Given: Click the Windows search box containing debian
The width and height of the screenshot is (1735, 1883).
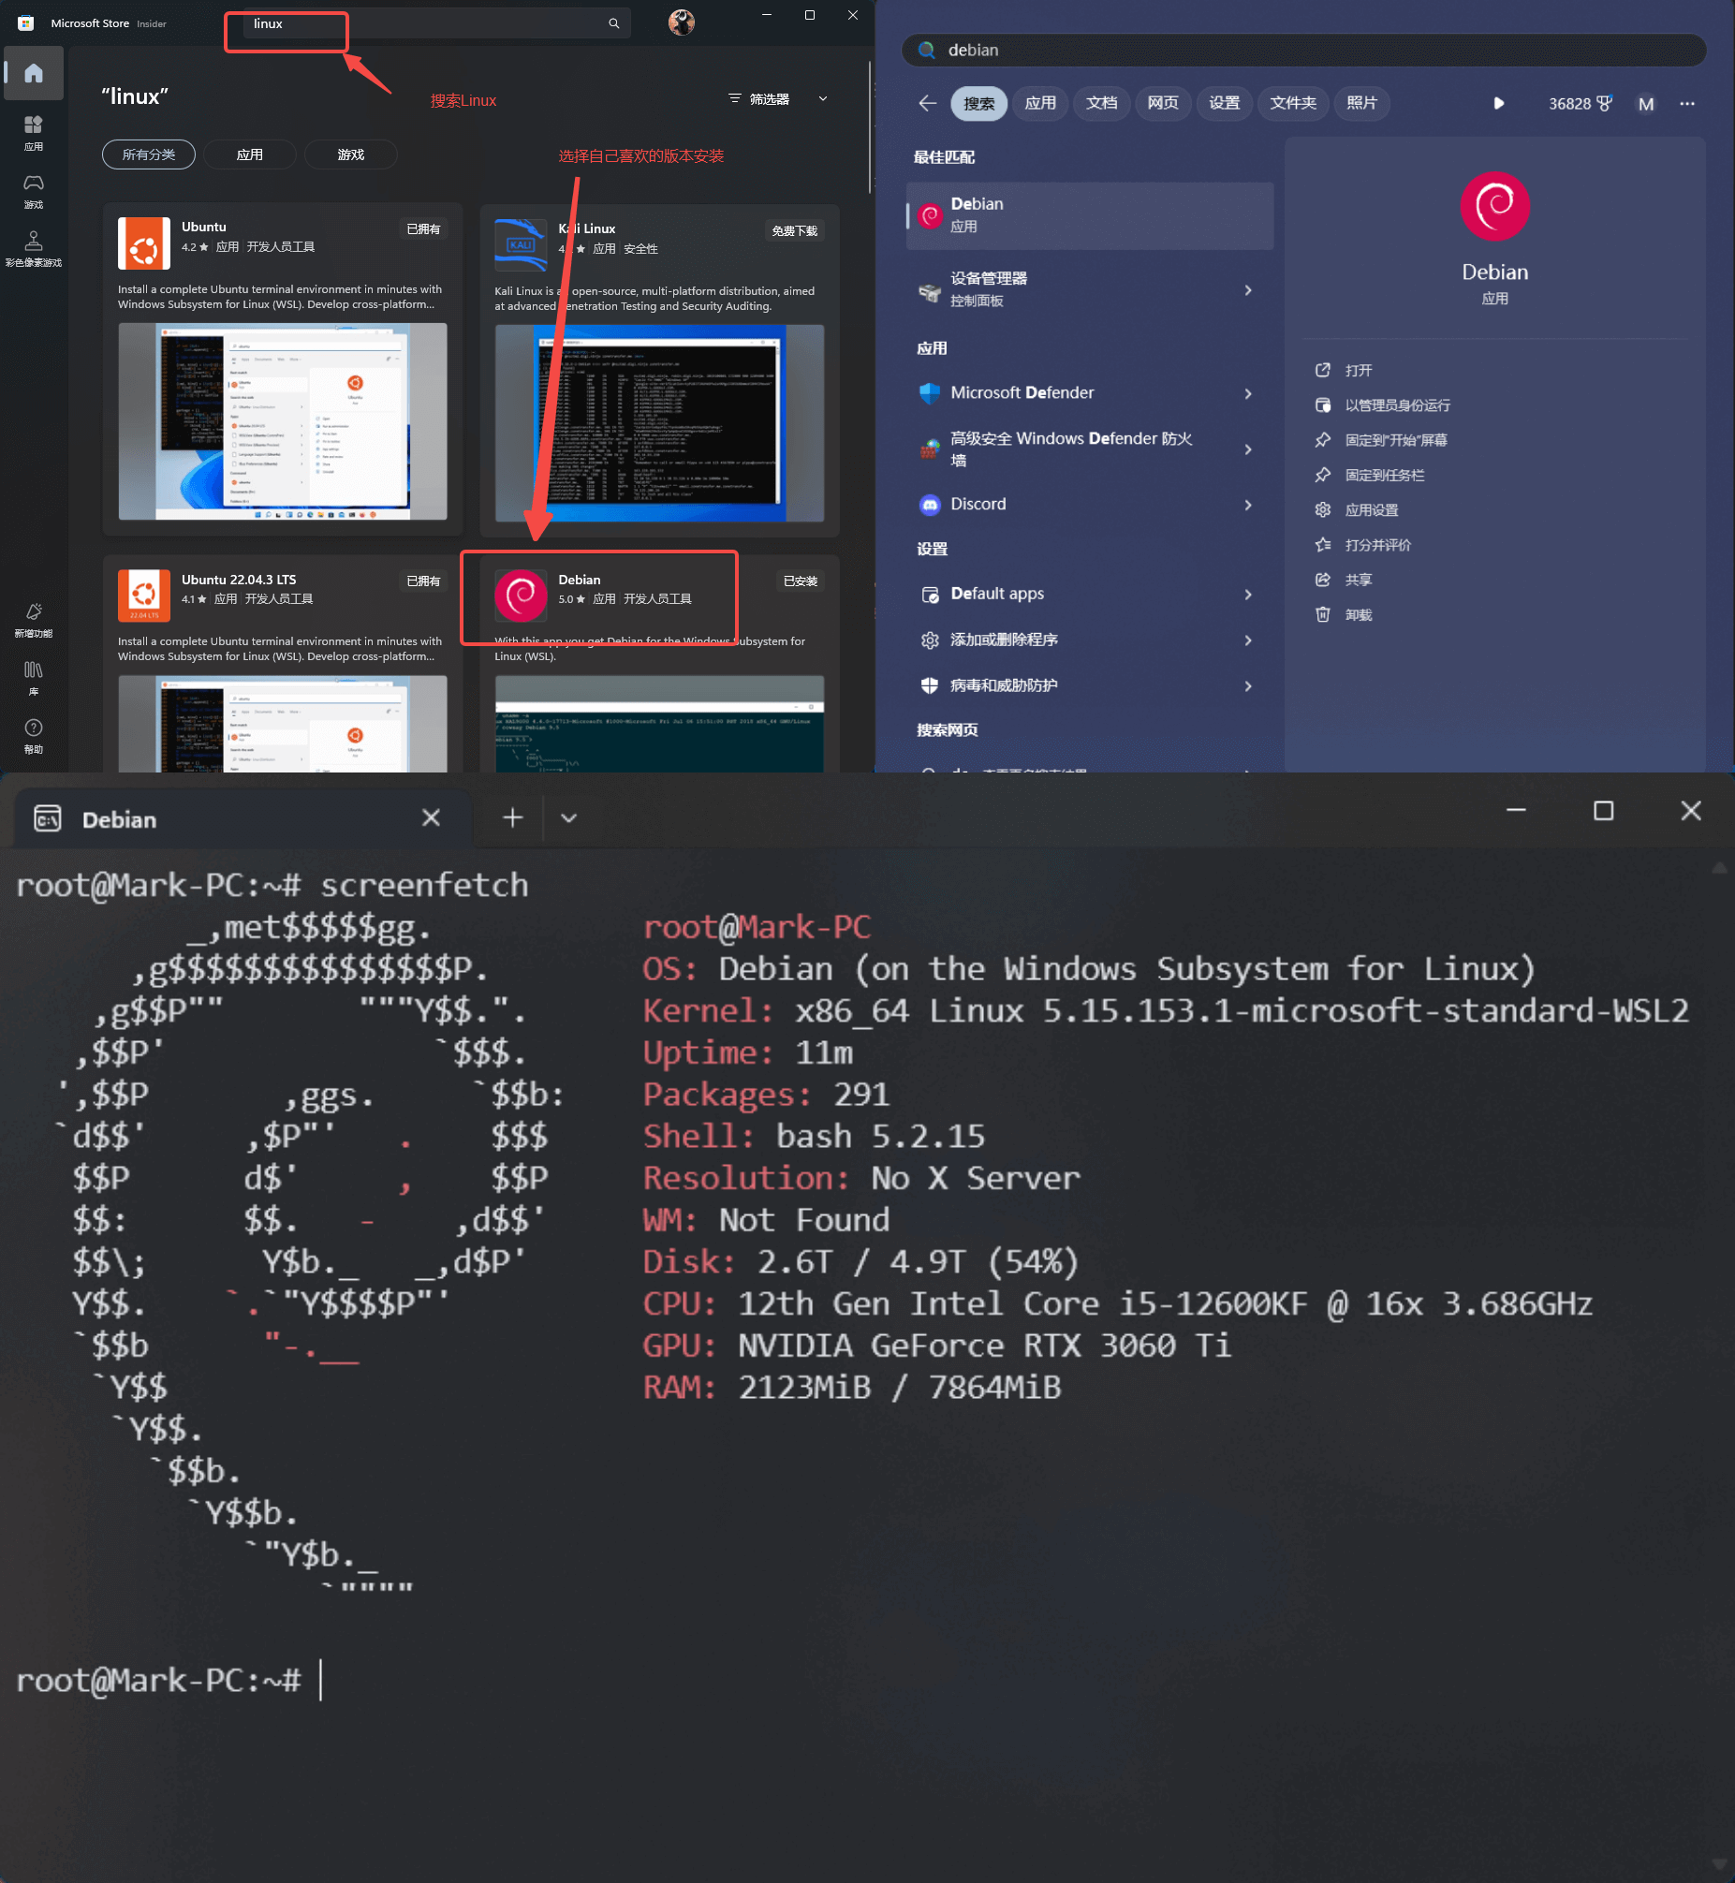Looking at the screenshot, I should point(1303,50).
